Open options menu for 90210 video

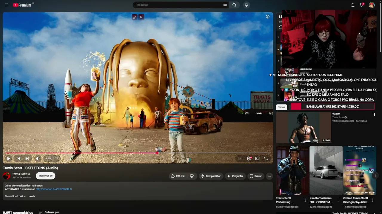pos(374,114)
